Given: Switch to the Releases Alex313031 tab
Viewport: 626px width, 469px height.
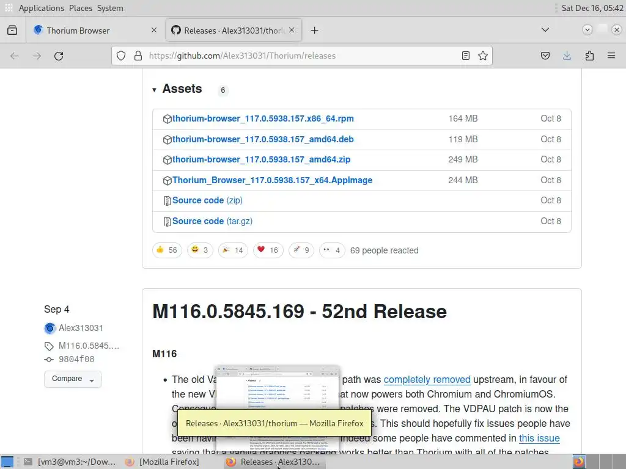Looking at the screenshot, I should [234, 31].
